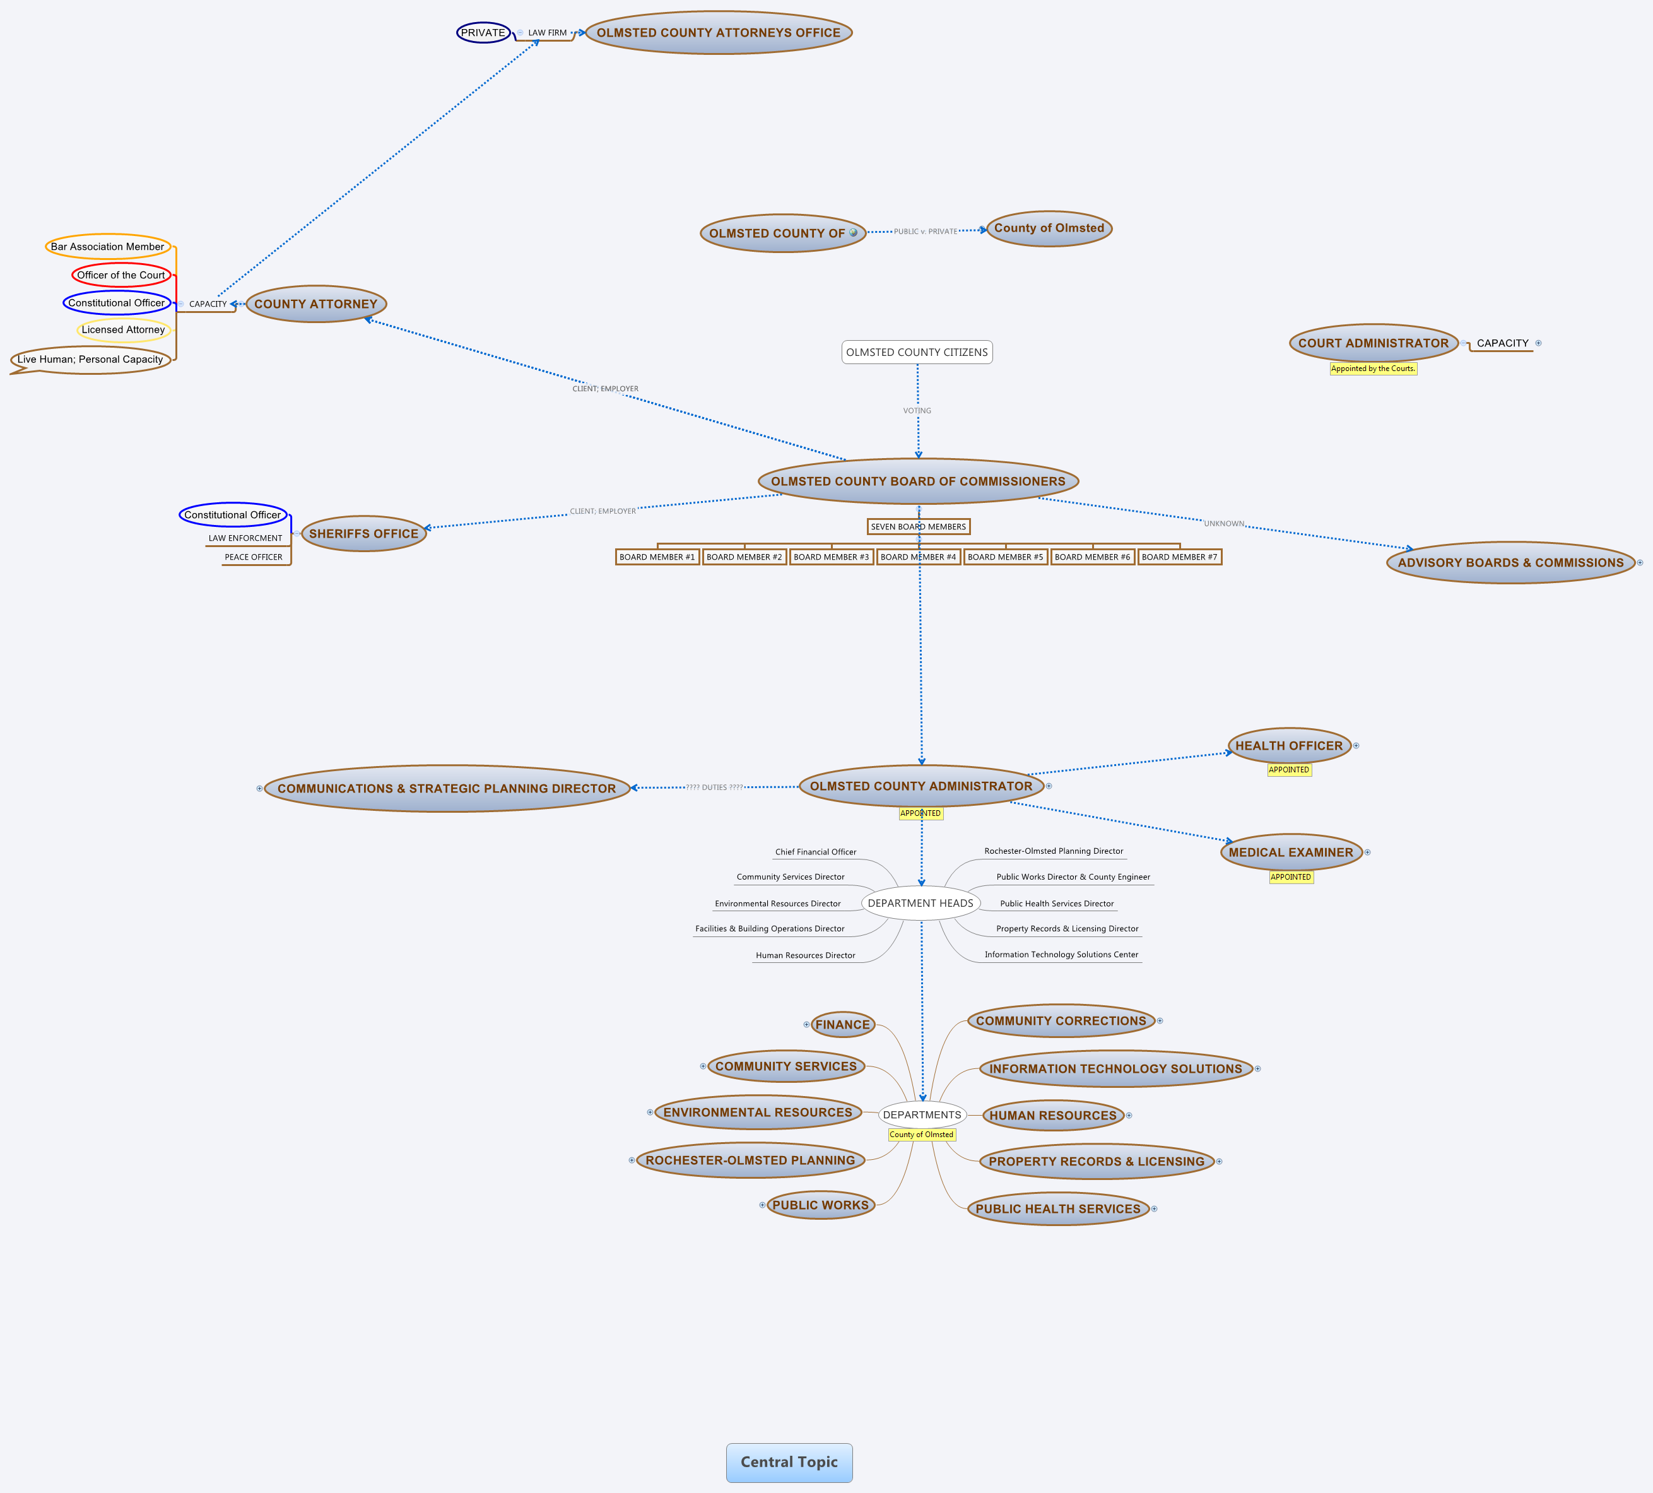Screen dimensions: 1653x1493
Task: Expand the PUBLIC WORKS node
Action: pyautogui.click(x=764, y=1205)
